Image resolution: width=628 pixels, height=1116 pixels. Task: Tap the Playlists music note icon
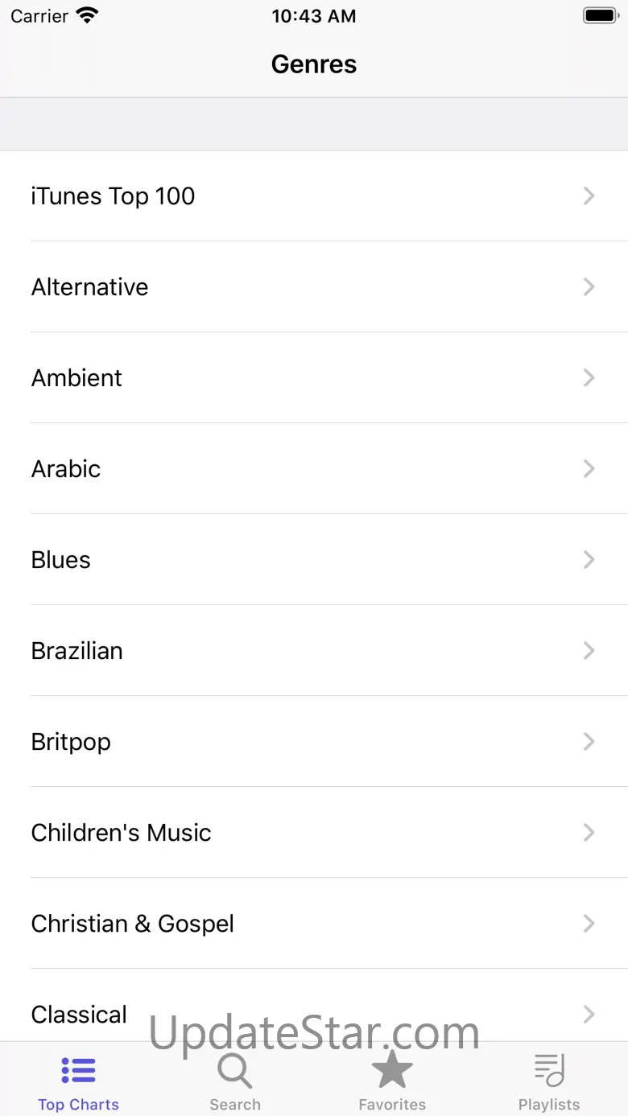tap(549, 1070)
